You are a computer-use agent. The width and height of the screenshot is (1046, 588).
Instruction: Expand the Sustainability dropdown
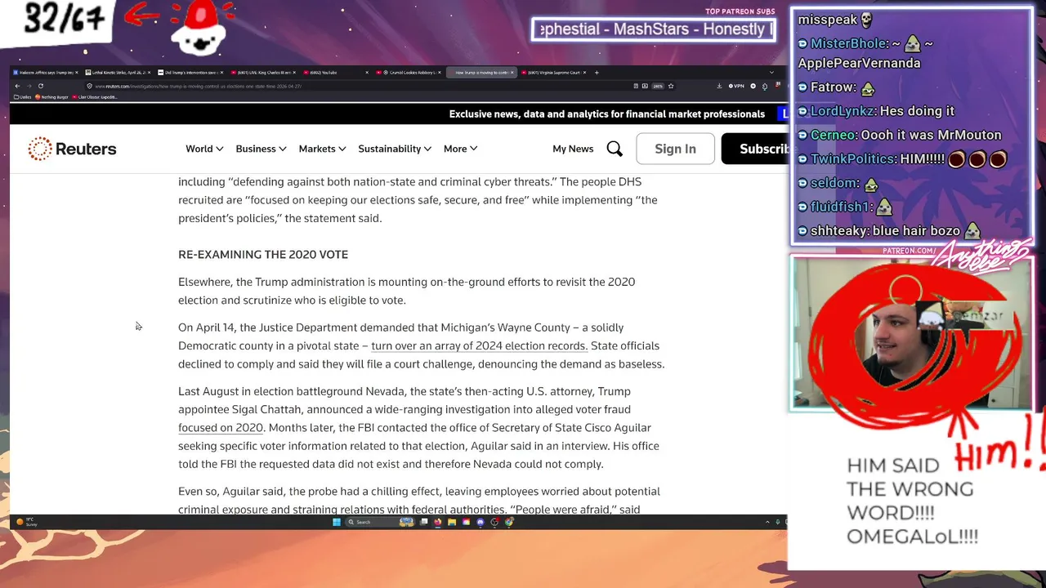coord(395,149)
